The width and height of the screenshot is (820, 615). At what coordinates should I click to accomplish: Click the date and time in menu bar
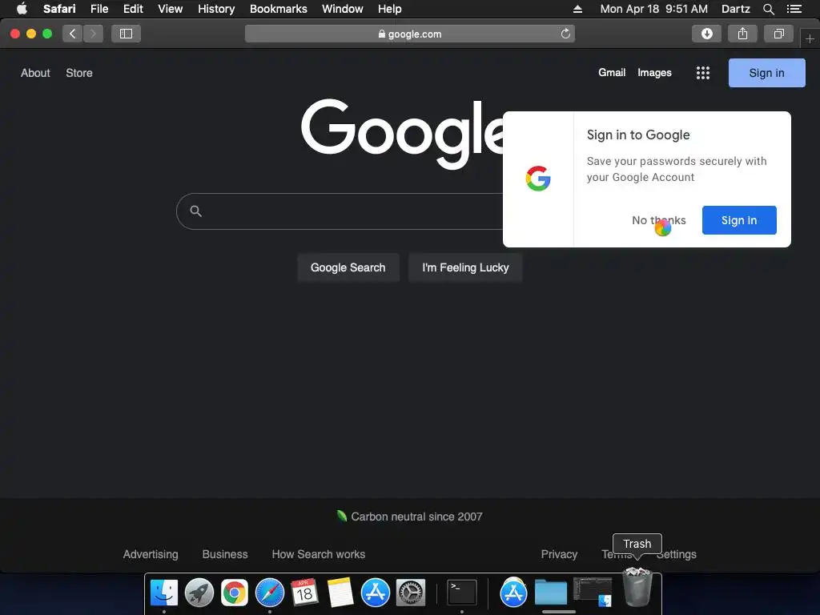[653, 9]
